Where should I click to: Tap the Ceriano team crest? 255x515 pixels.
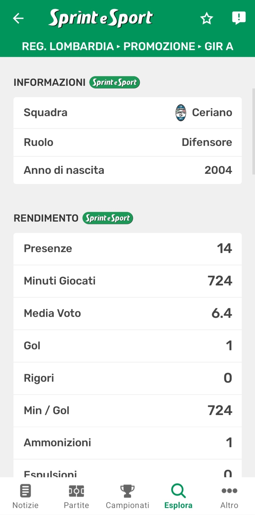(181, 113)
